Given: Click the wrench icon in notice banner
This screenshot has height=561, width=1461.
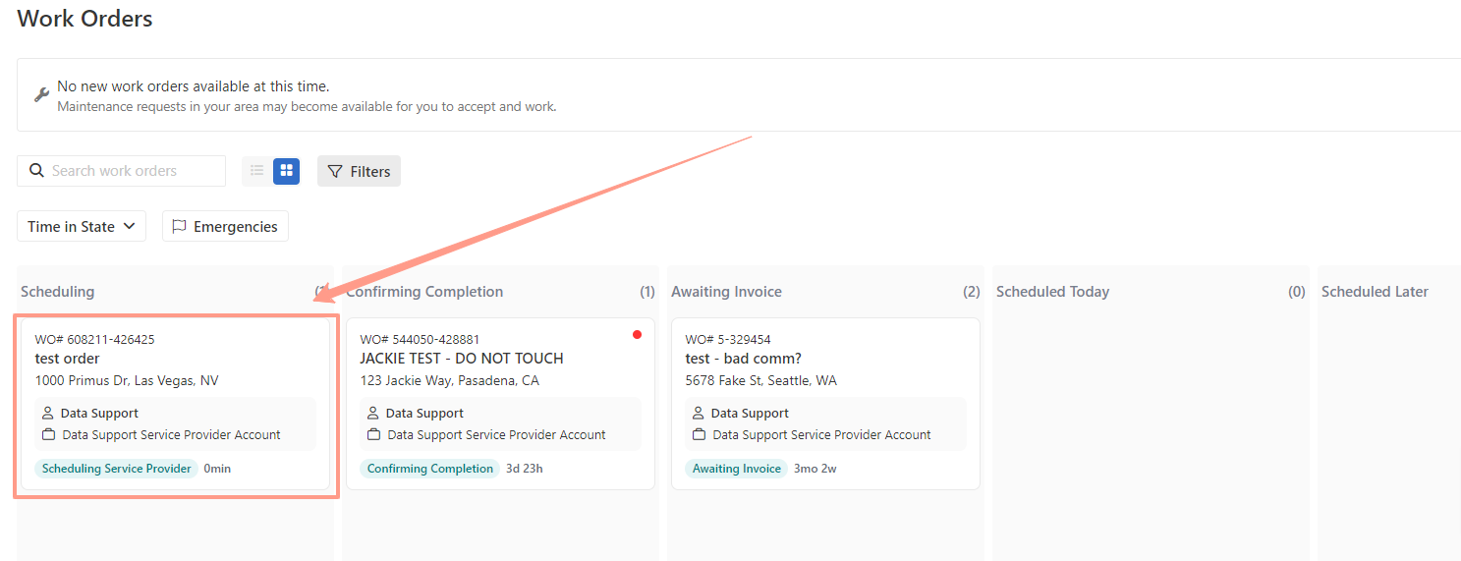Looking at the screenshot, I should (x=41, y=94).
